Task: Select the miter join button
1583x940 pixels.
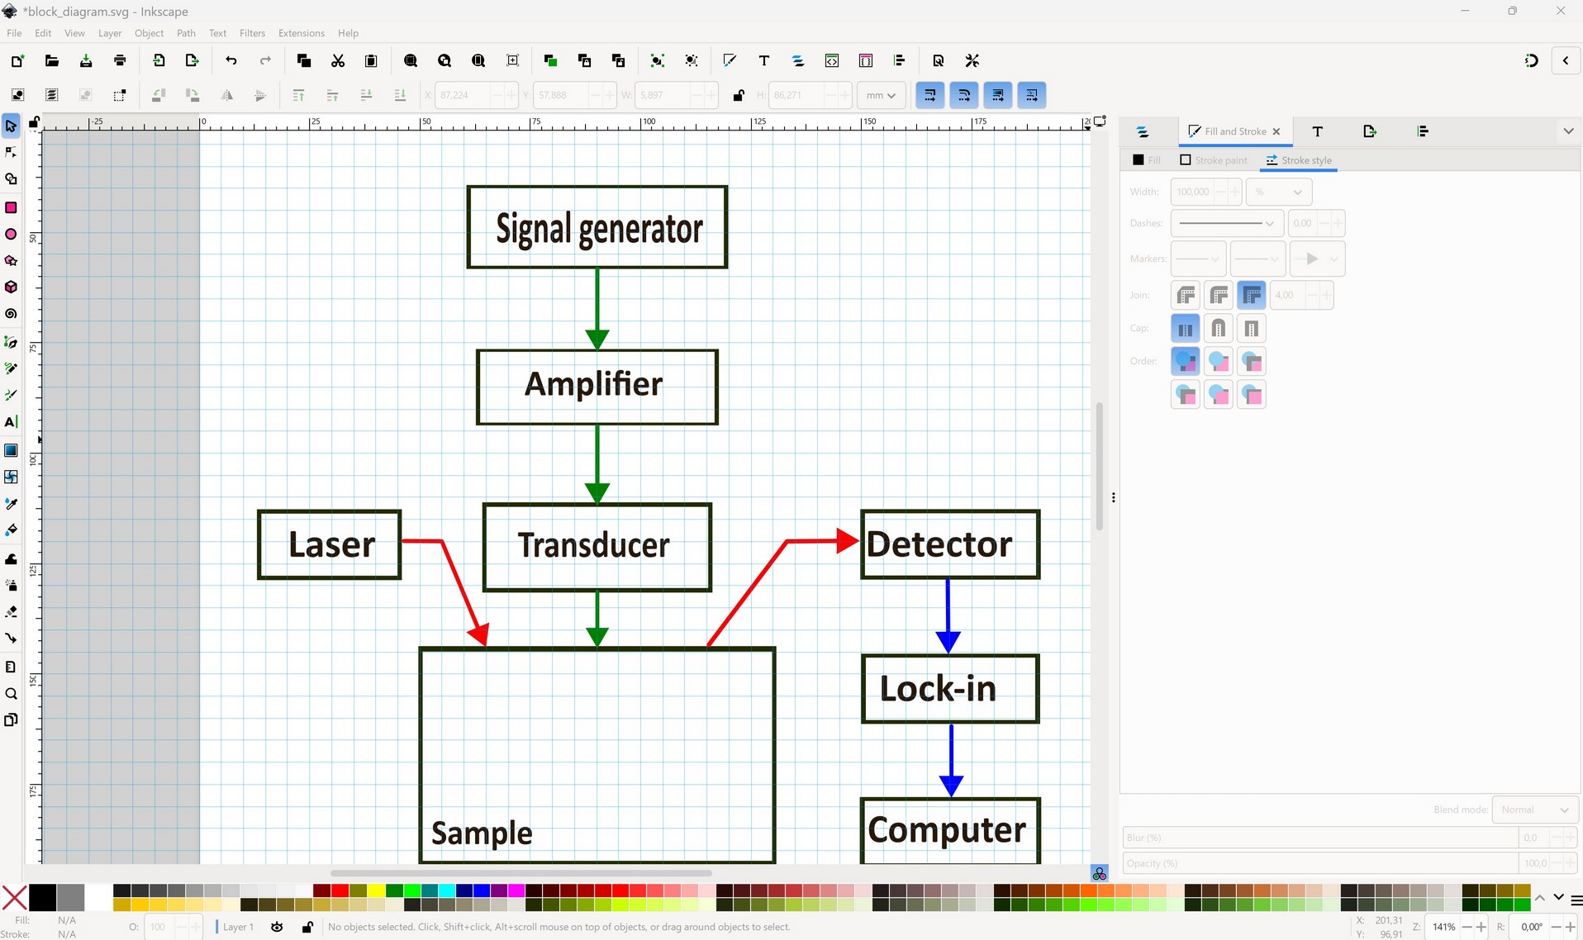Action: 1252,295
